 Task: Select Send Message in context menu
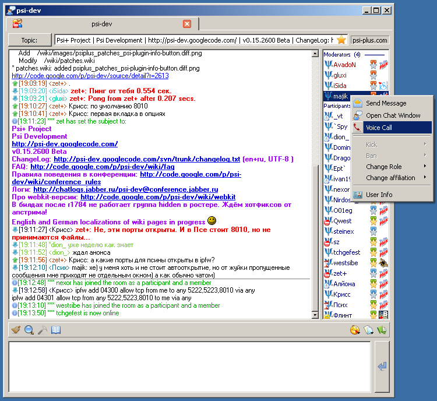coord(392,103)
